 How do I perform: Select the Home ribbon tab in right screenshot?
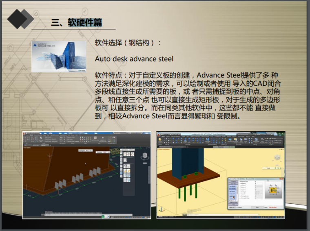(162, 137)
